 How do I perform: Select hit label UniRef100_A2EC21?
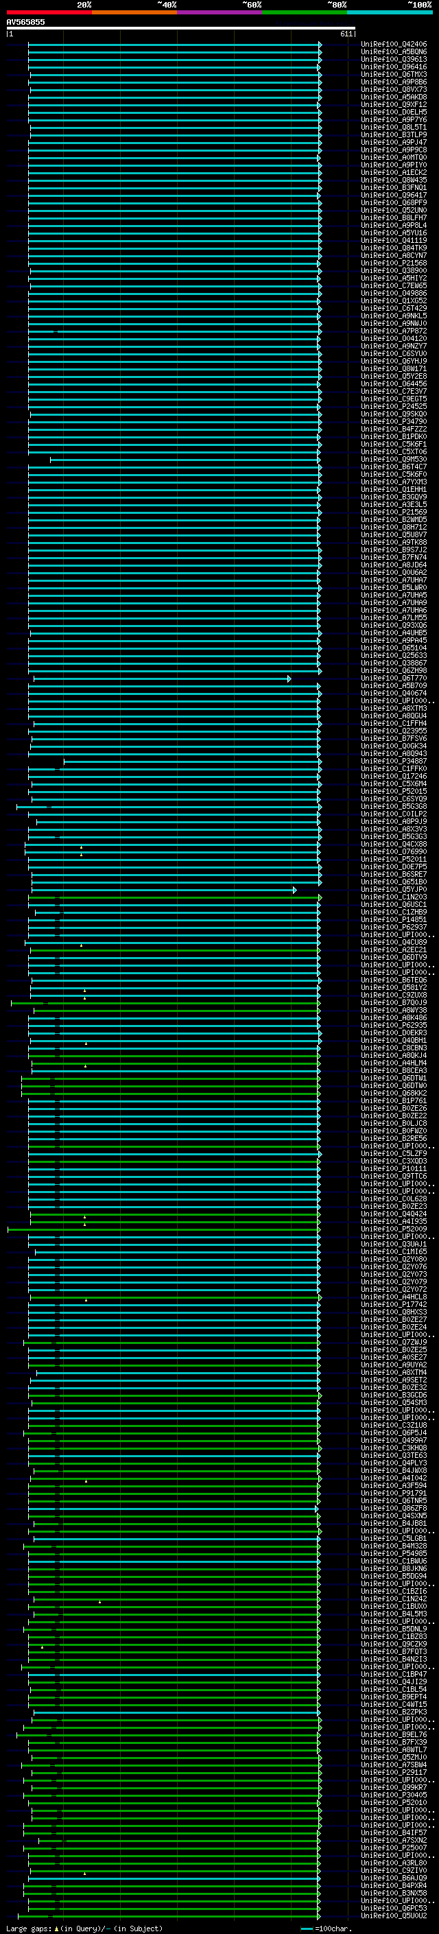(394, 950)
